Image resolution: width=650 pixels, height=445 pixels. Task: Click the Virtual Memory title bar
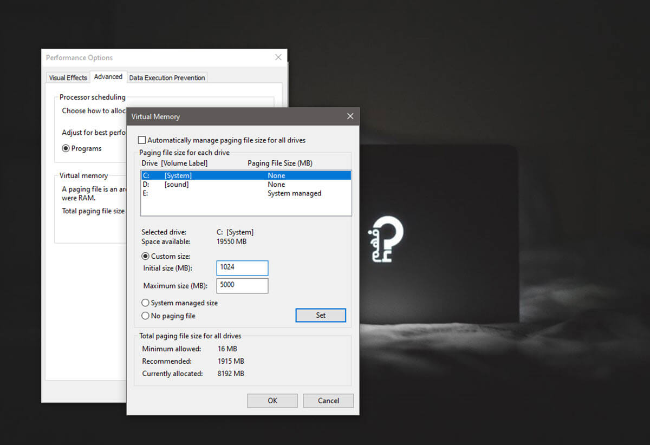click(217, 116)
